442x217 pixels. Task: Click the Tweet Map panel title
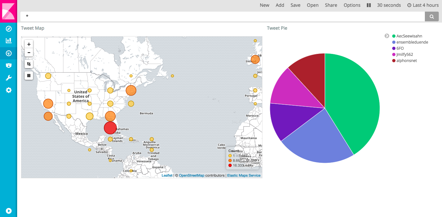33,28
